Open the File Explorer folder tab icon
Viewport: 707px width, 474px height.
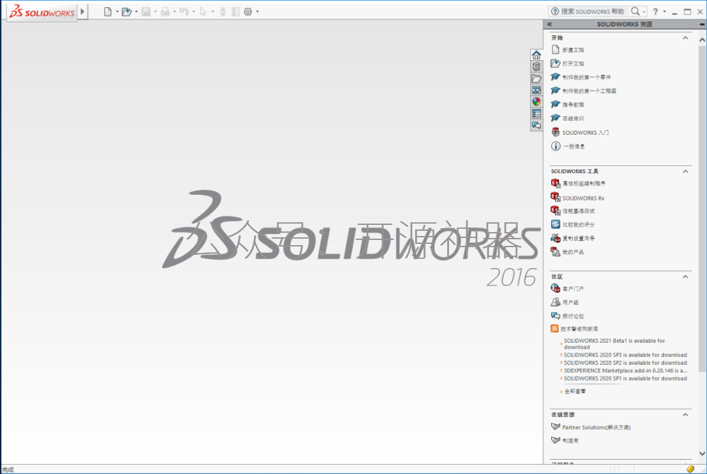pos(536,78)
